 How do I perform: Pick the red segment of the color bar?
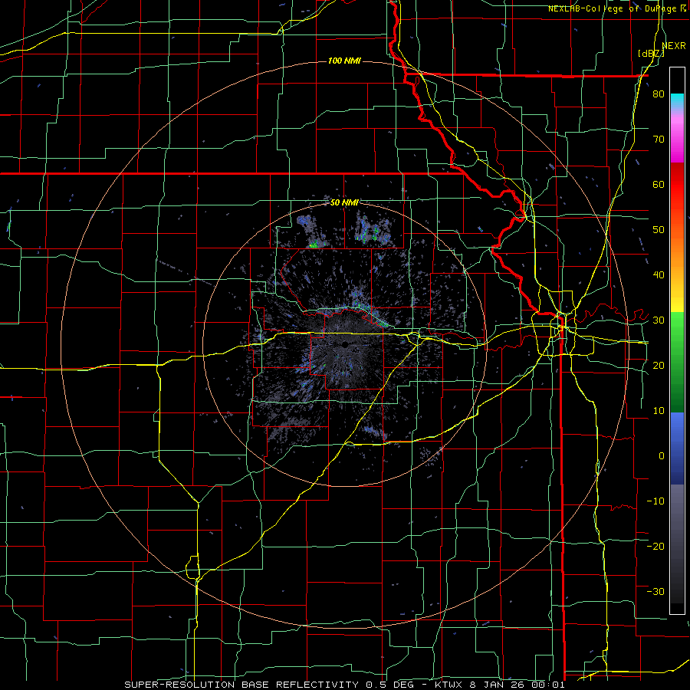(x=677, y=185)
